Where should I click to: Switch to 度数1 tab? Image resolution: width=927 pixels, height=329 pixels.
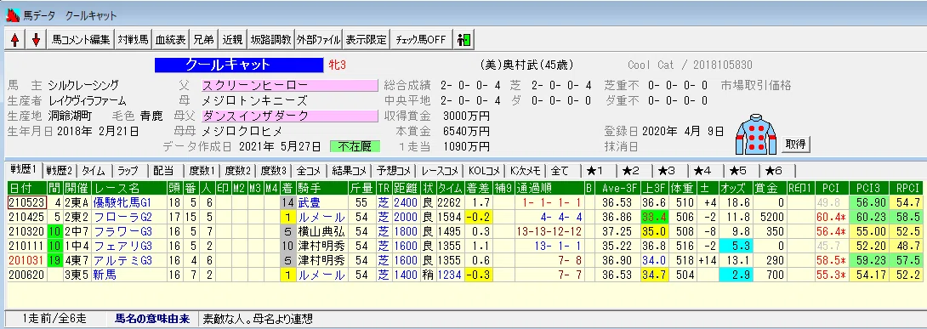pos(201,171)
